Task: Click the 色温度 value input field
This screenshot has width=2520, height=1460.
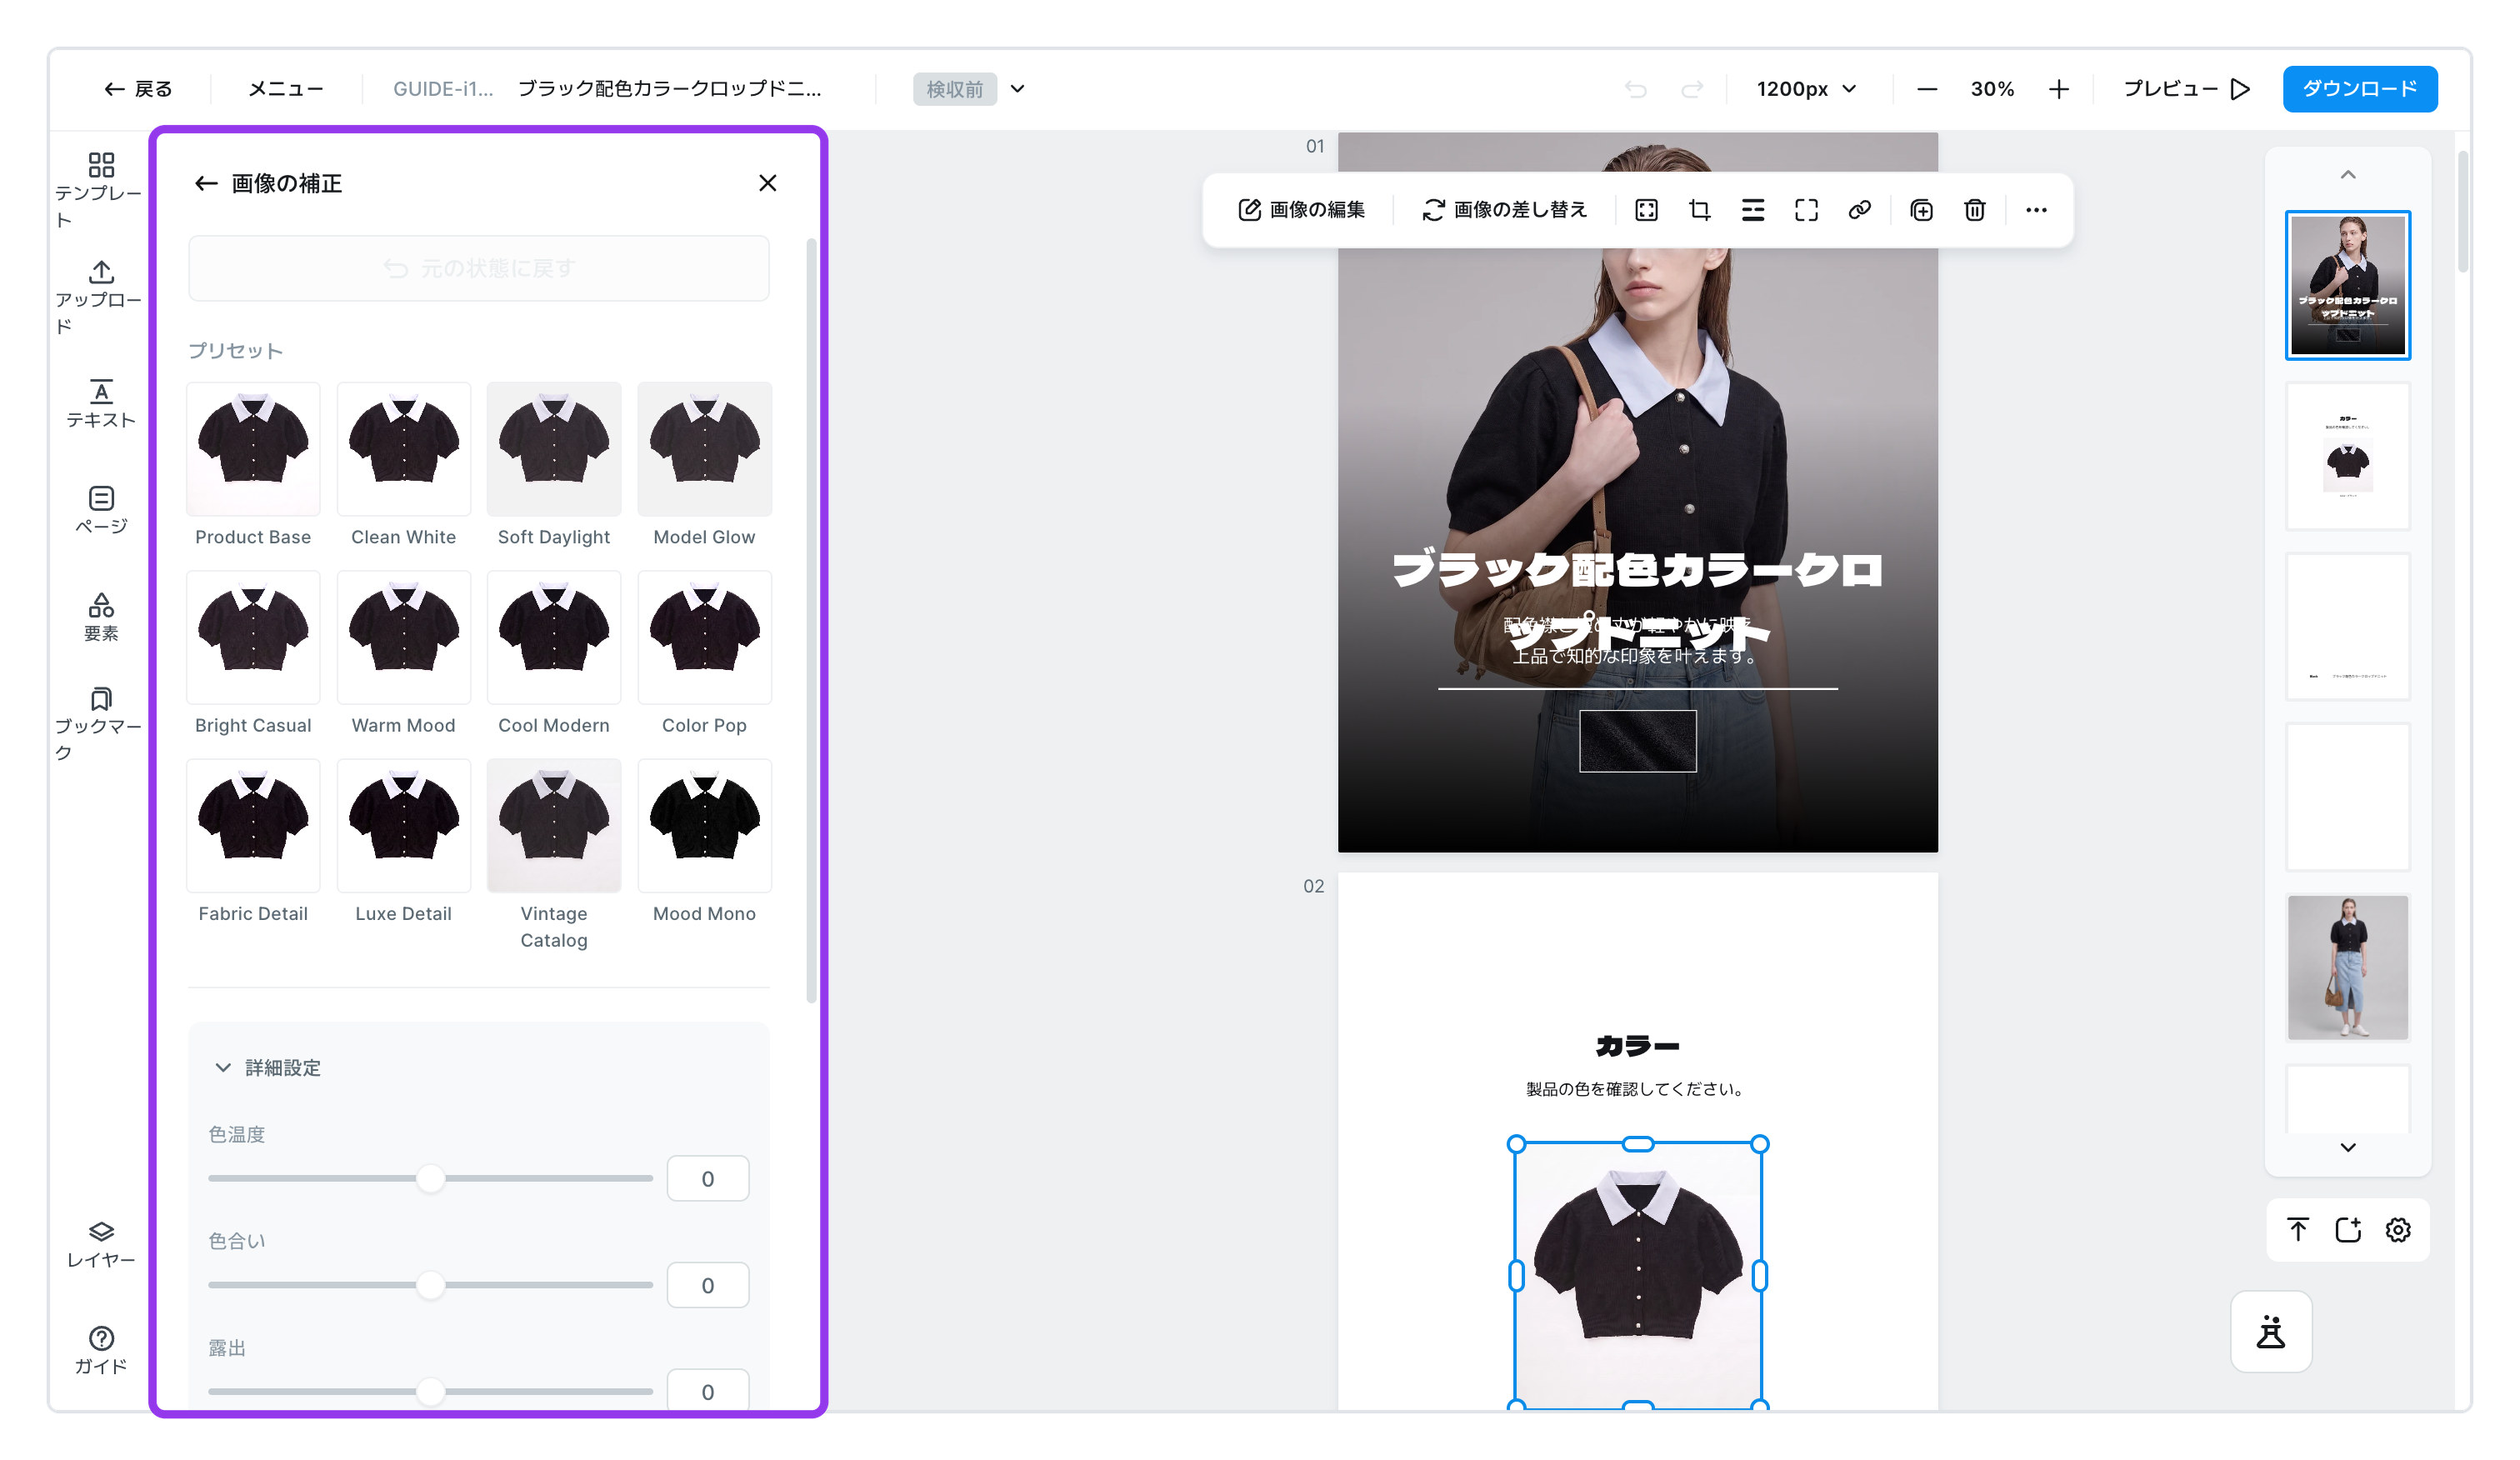Action: (708, 1179)
